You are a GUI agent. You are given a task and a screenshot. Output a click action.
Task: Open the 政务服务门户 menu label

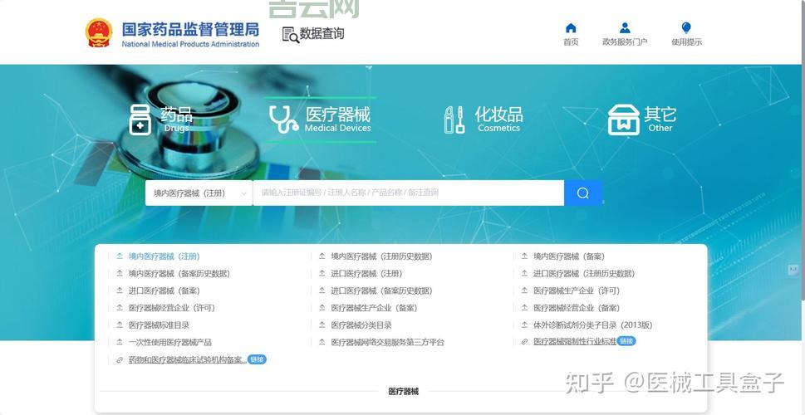coord(625,42)
